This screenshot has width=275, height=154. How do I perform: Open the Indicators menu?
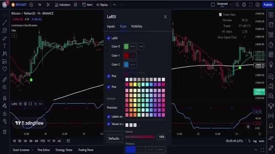[x=63, y=5]
